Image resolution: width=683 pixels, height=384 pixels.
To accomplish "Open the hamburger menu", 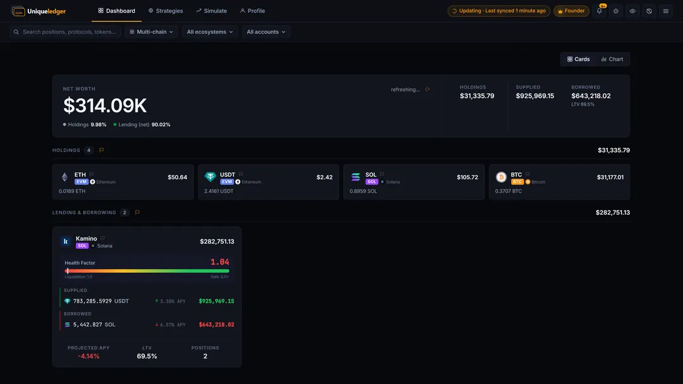I will click(x=665, y=11).
